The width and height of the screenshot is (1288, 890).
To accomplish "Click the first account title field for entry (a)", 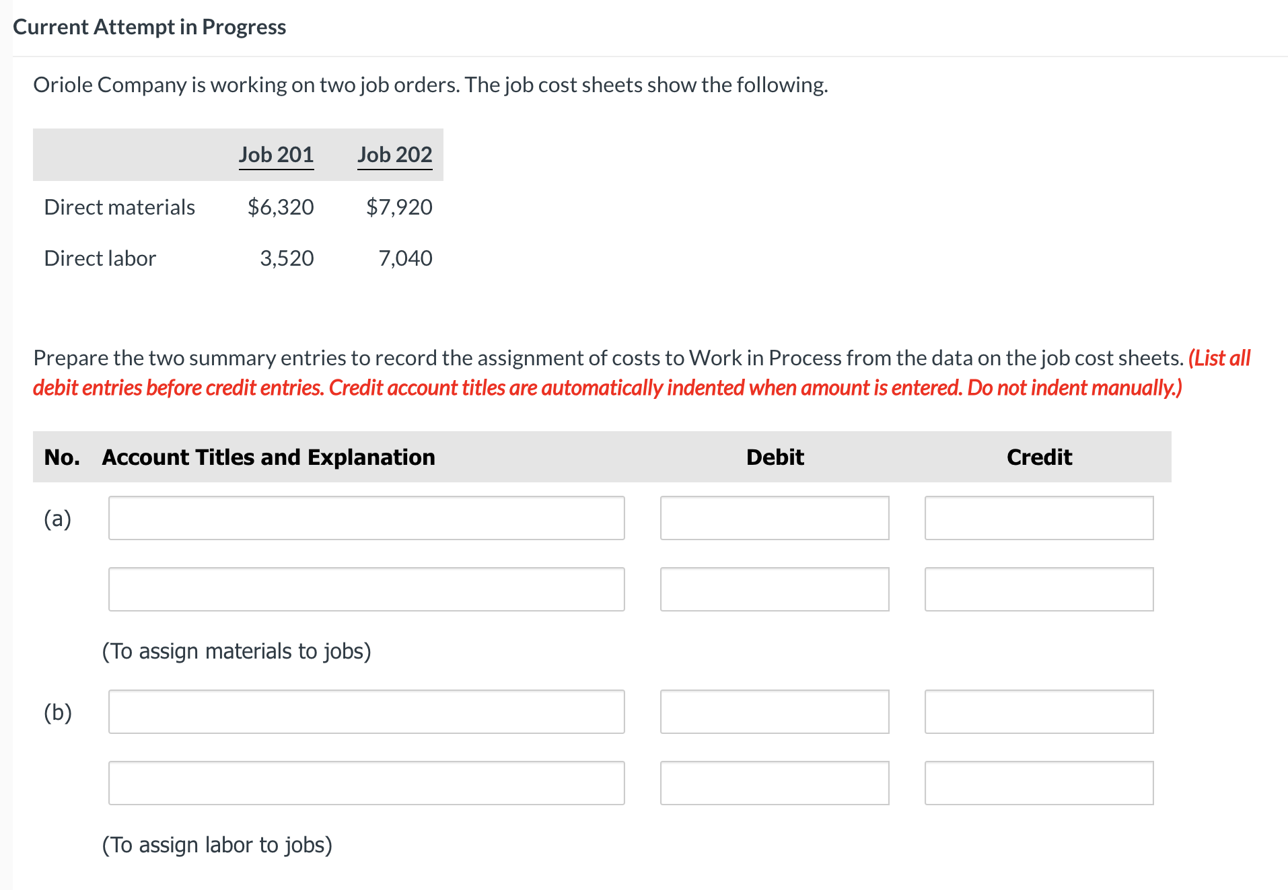I will pyautogui.click(x=366, y=518).
